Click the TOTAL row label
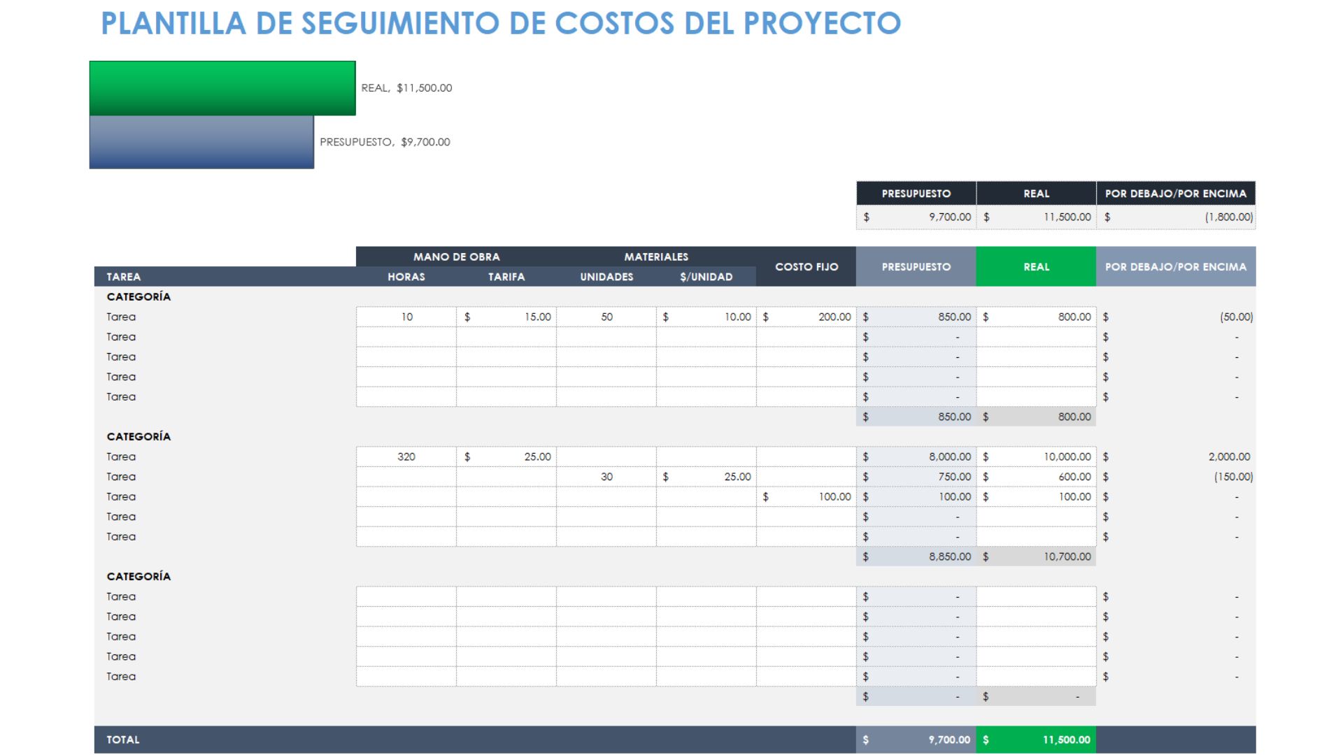 point(123,740)
